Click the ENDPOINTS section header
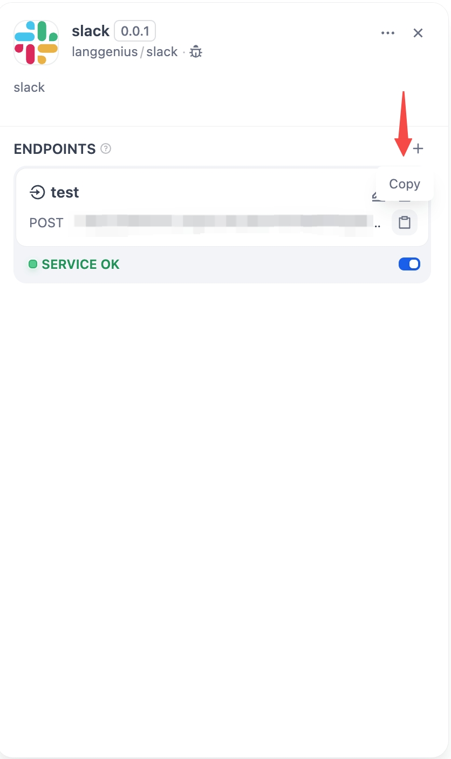The image size is (451, 759). (54, 149)
